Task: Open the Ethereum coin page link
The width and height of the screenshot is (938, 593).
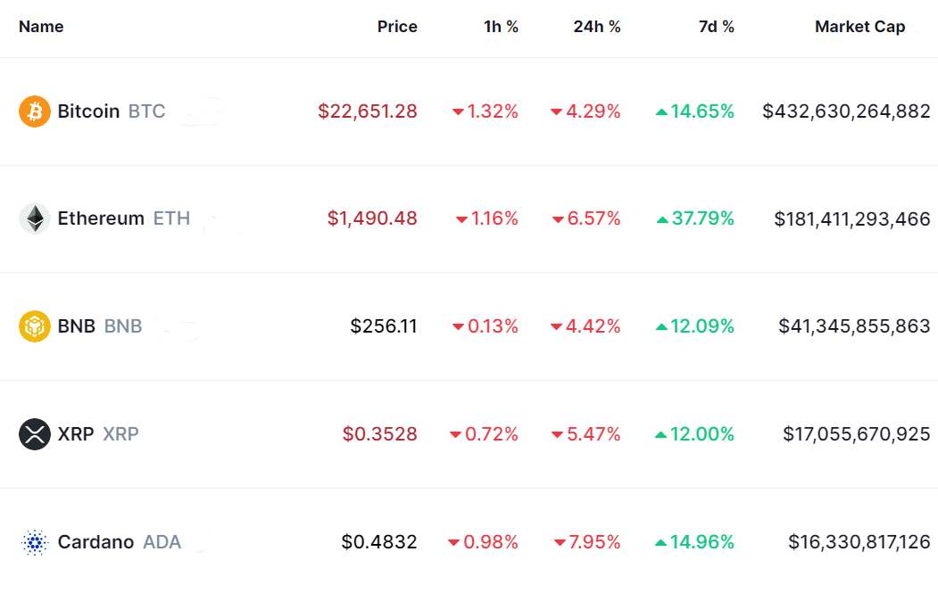Action: point(101,218)
